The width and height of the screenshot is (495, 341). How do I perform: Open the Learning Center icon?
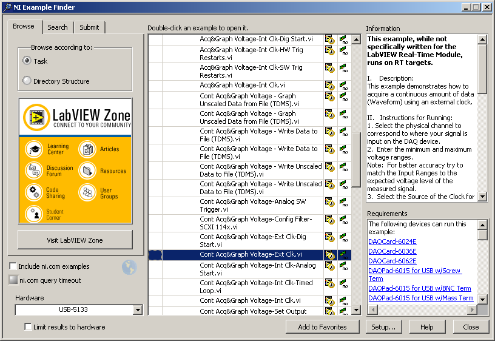pos(34,149)
